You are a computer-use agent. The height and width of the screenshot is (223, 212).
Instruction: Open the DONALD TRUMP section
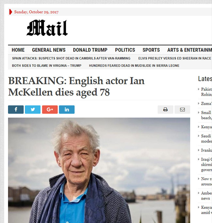coord(90,50)
